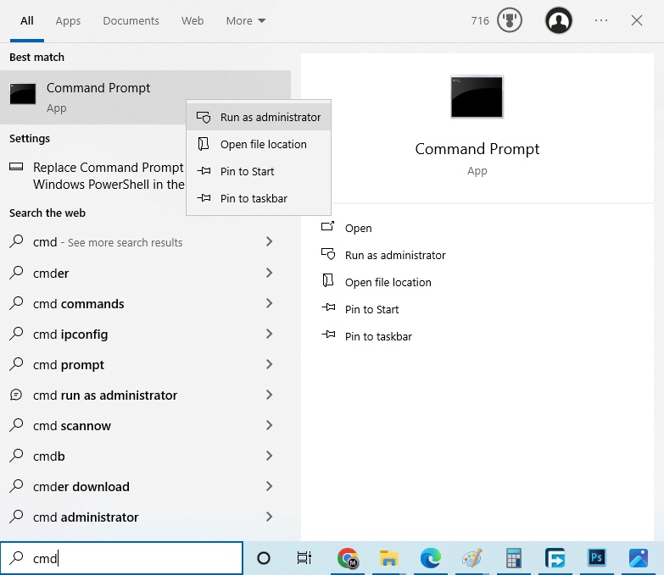Screen dimensions: 664x575
Task: Open the Calculator taskbar icon
Action: coord(513,558)
